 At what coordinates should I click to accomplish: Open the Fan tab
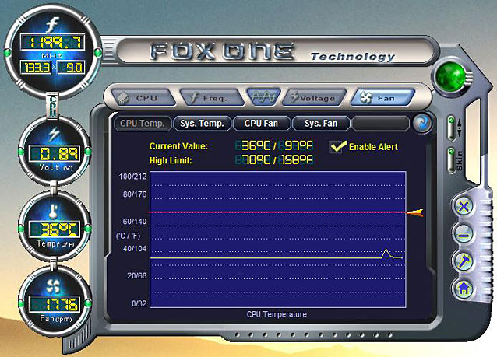[382, 97]
